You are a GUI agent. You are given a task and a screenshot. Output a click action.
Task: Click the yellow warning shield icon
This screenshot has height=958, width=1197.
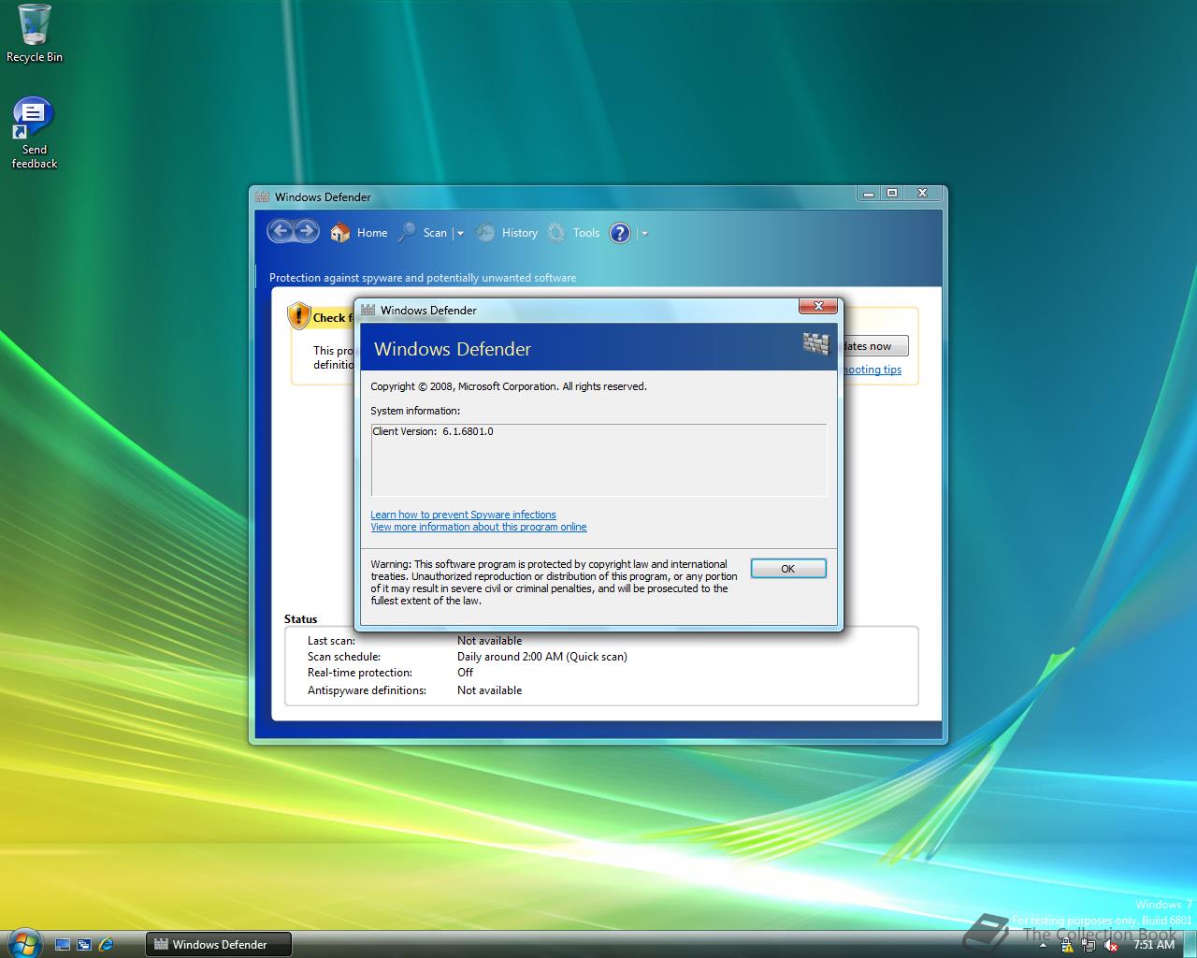point(298,316)
